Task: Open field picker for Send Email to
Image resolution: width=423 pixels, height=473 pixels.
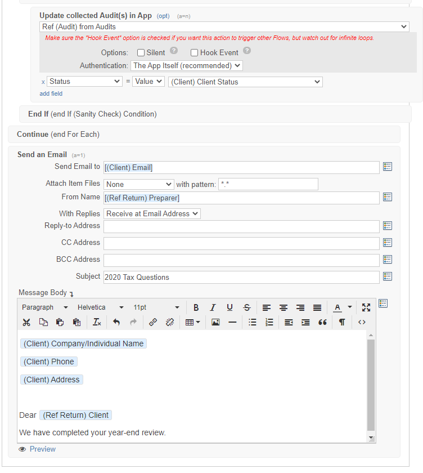Action: coord(388,167)
